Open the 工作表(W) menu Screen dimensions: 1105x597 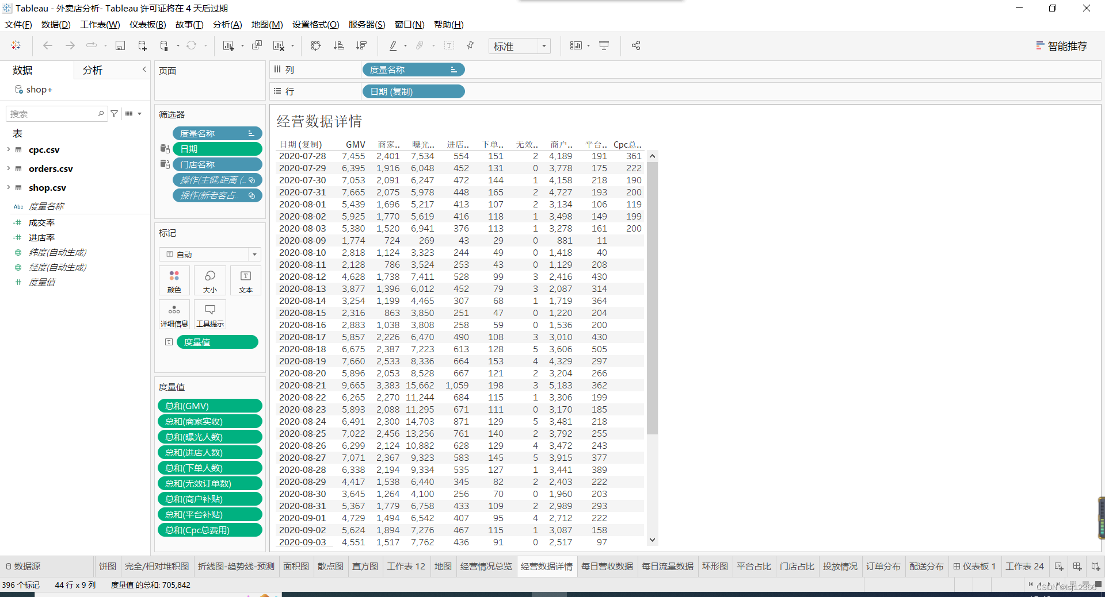coord(100,24)
